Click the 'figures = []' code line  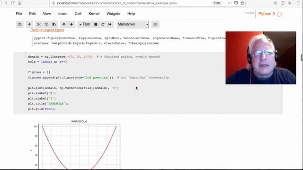coord(39,72)
